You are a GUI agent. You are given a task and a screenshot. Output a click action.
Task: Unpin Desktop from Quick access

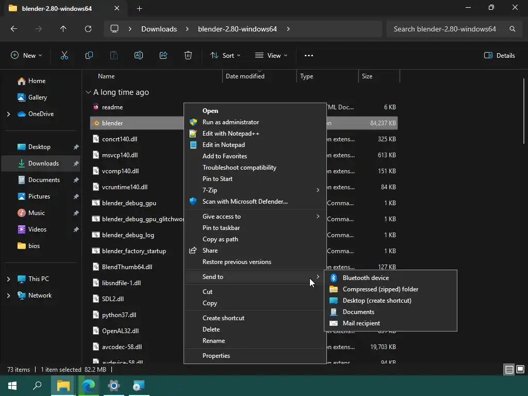click(76, 147)
